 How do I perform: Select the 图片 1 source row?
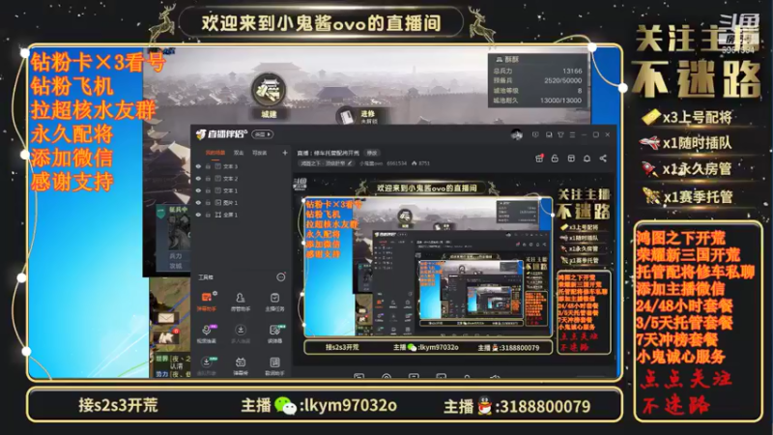point(242,203)
